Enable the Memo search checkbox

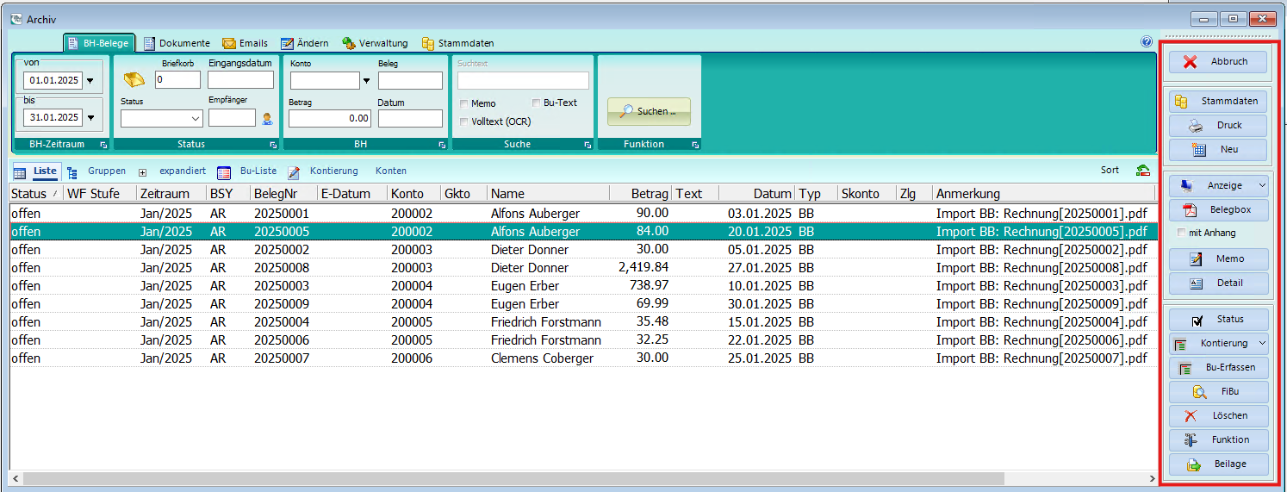[464, 103]
